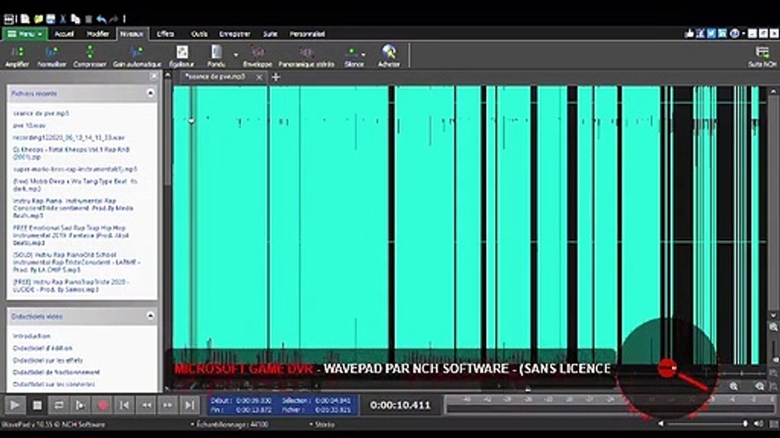
Task: Click the Fast forward button
Action: 168,405
